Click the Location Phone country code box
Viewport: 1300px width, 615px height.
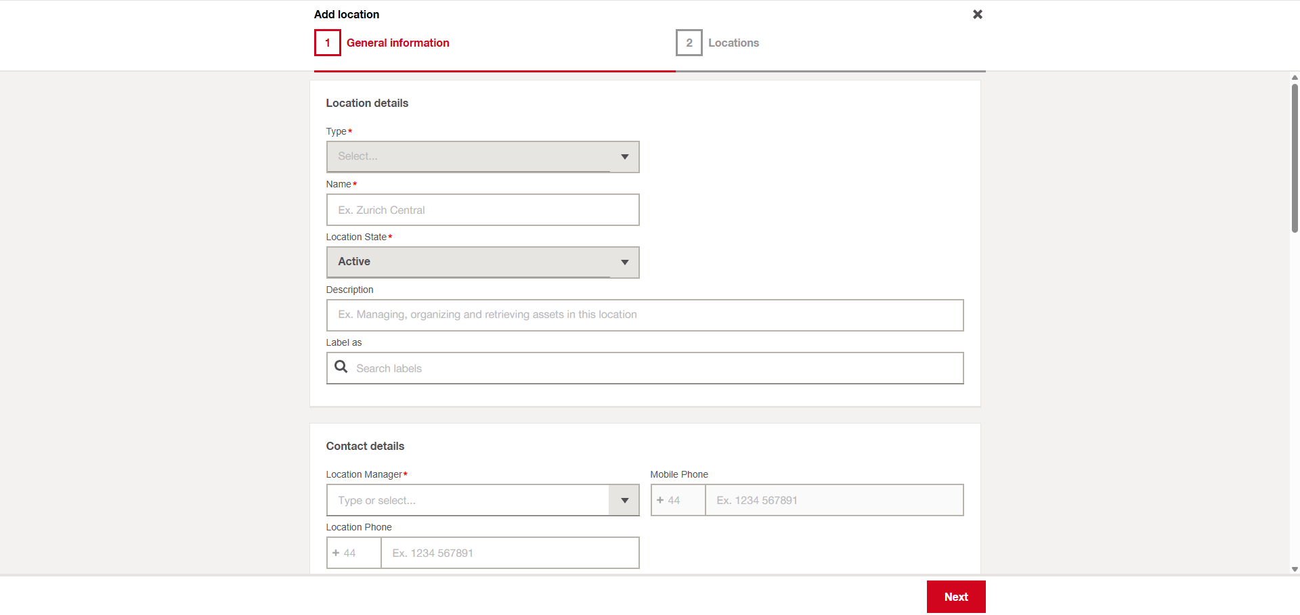353,553
